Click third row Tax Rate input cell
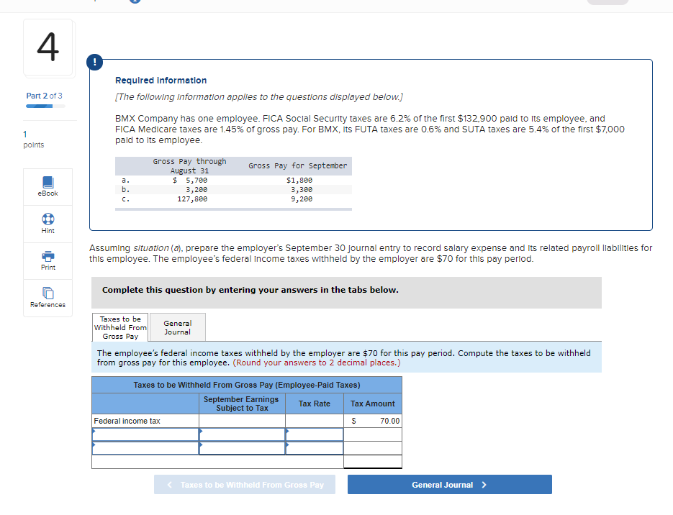This screenshot has width=673, height=515. tap(315, 448)
